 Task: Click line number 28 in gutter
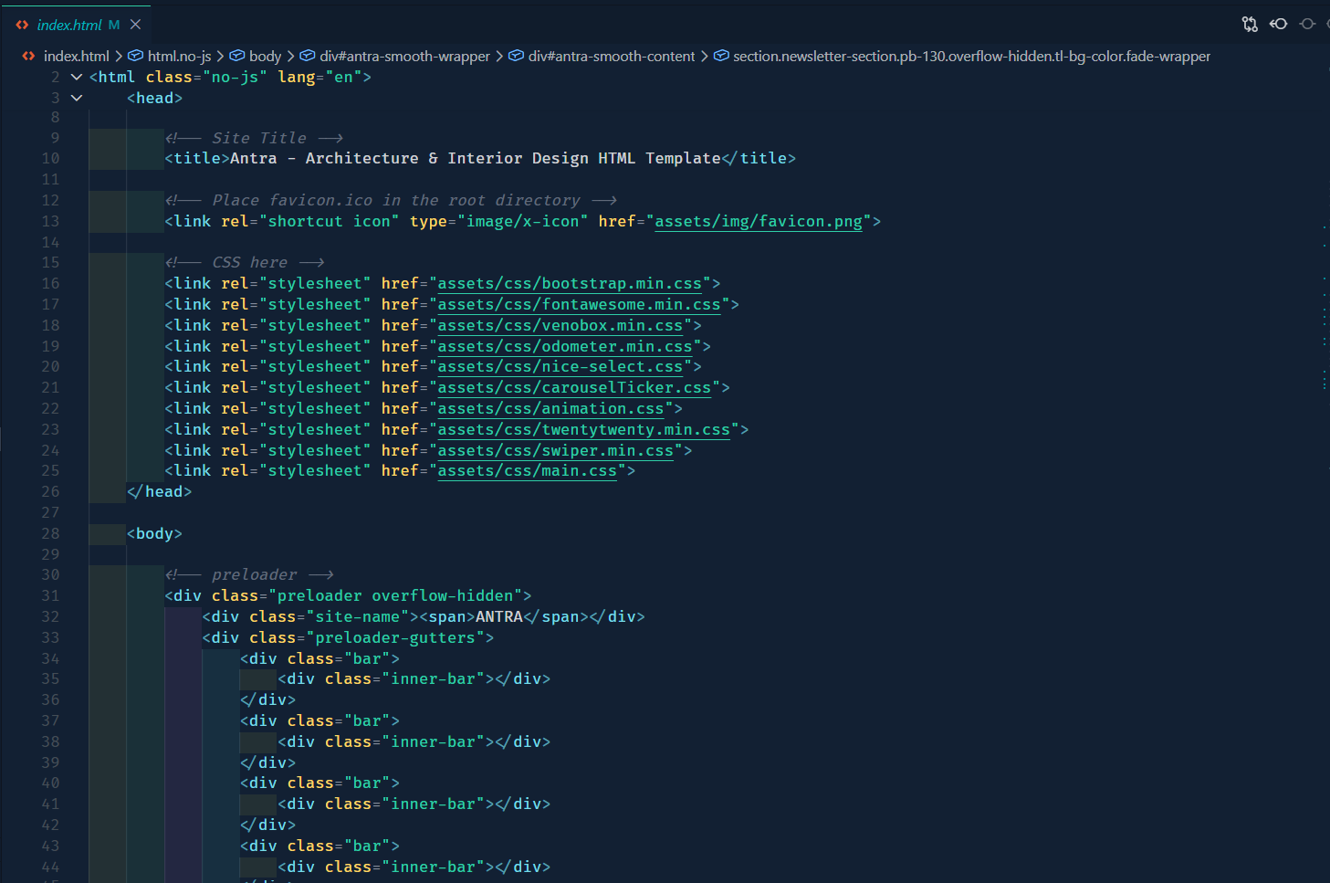tap(50, 534)
